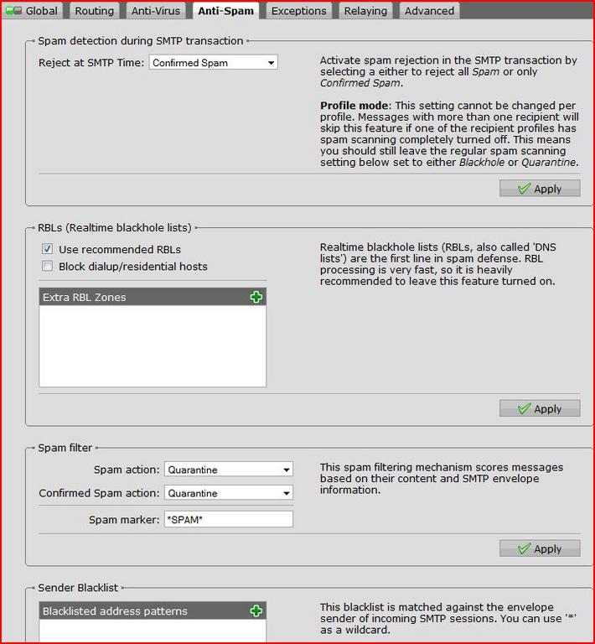The height and width of the screenshot is (644, 595).
Task: Add an Extra RBL Zone entry
Action: tap(256, 297)
